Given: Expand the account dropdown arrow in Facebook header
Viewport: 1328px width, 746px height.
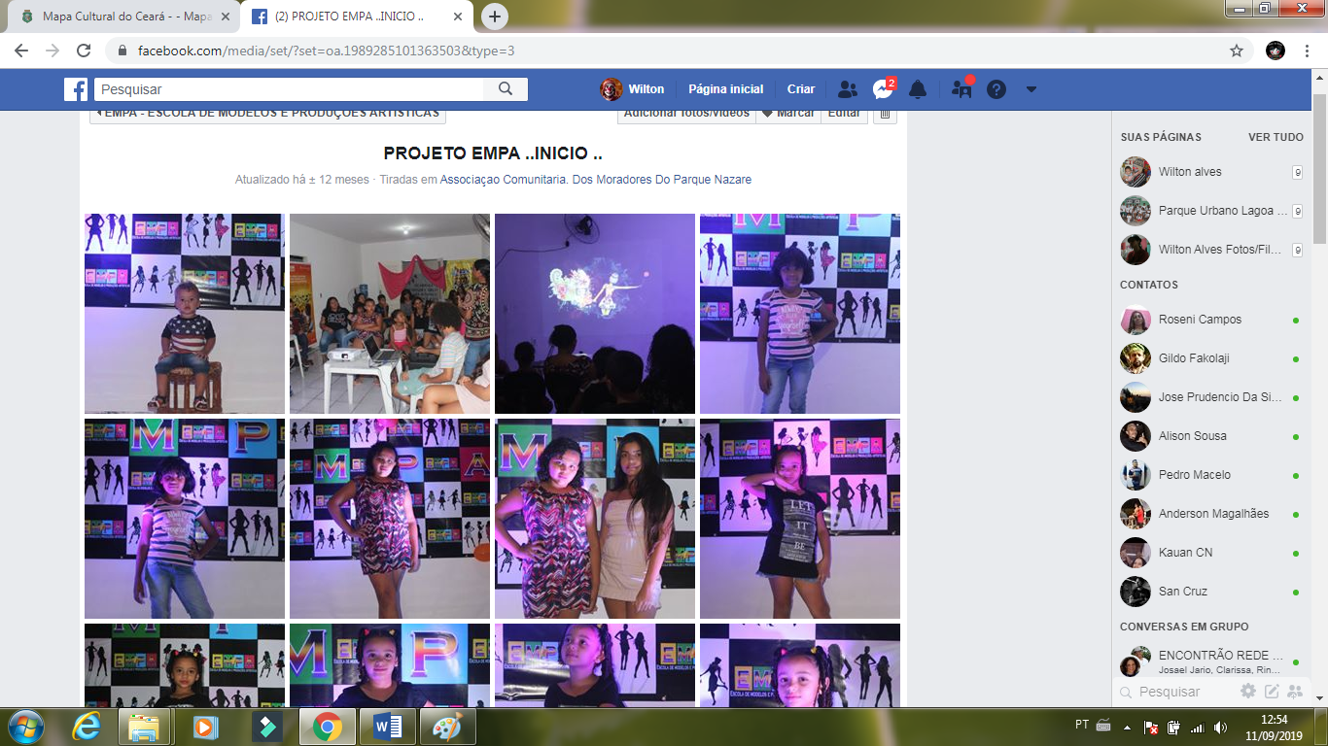Looking at the screenshot, I should [1031, 89].
